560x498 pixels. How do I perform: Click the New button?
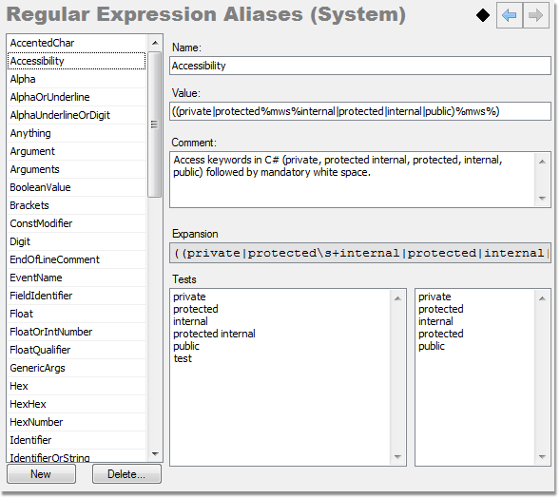[41, 473]
